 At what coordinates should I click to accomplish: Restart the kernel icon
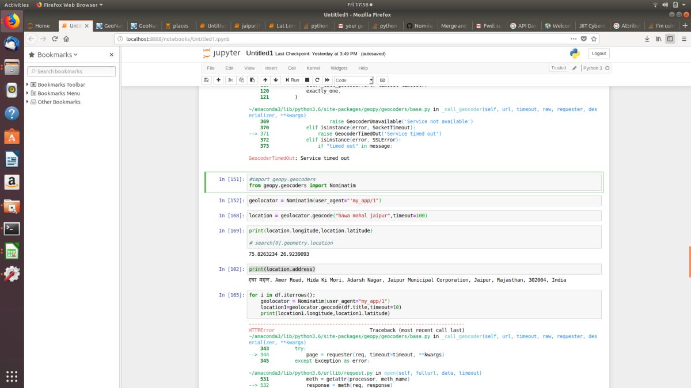[x=317, y=80]
